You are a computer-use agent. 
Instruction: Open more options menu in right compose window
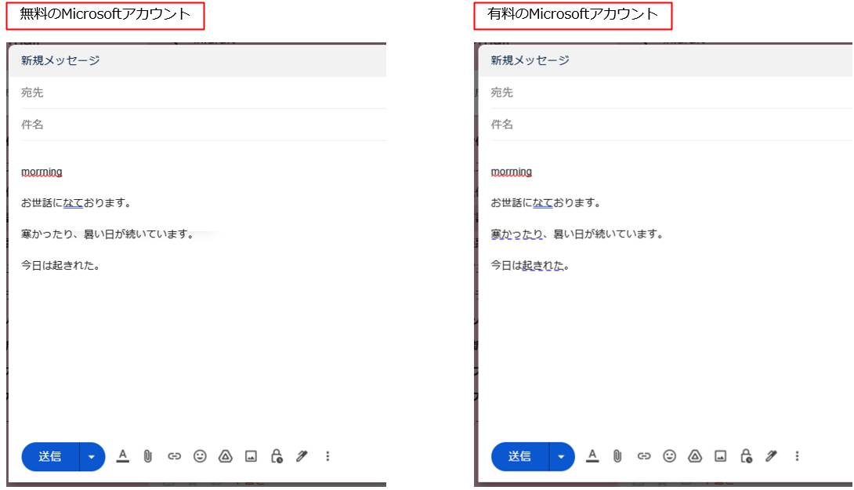click(797, 456)
